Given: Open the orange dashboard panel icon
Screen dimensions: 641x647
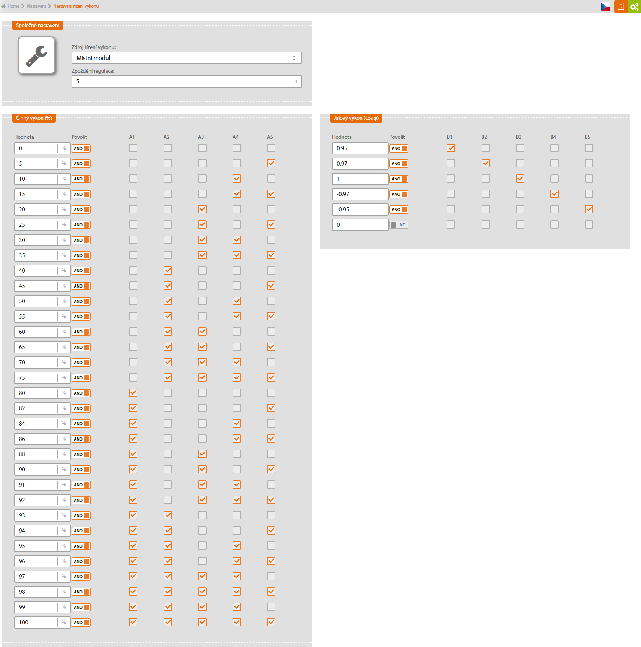Looking at the screenshot, I should click(x=621, y=7).
